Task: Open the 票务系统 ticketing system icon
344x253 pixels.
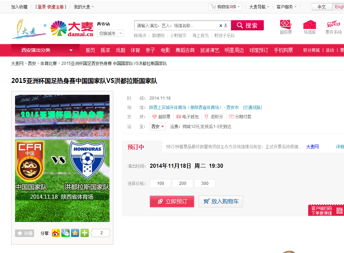Action: click(x=333, y=27)
